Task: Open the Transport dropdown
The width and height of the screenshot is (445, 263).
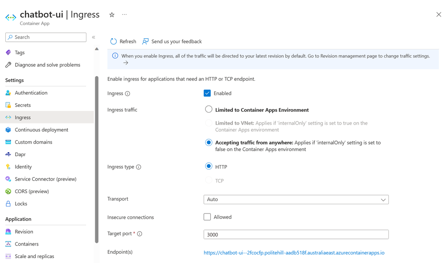Action: point(296,199)
